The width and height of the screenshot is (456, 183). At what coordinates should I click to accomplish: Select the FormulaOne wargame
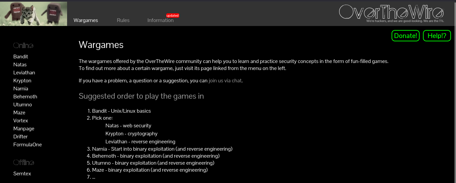click(28, 145)
